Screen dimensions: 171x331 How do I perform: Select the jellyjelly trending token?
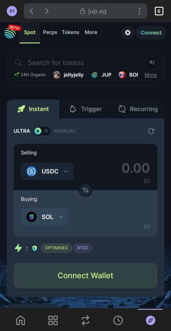tap(68, 75)
